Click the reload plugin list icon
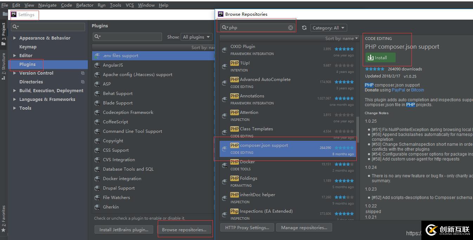 [x=304, y=28]
